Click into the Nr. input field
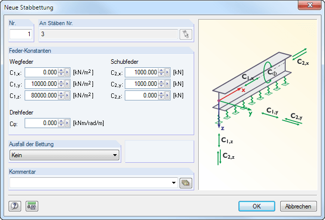This screenshot has width=325, height=220. [21, 34]
